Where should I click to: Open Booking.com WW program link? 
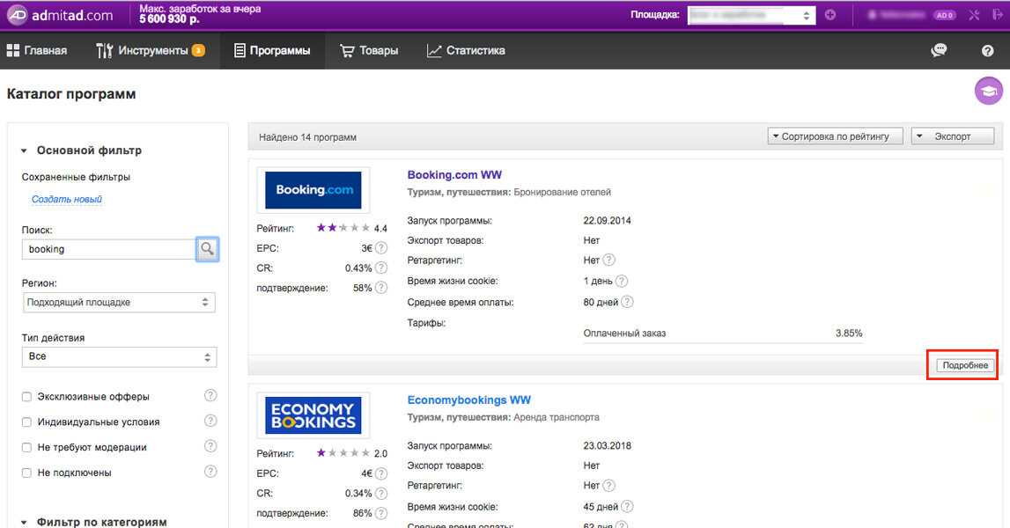454,174
